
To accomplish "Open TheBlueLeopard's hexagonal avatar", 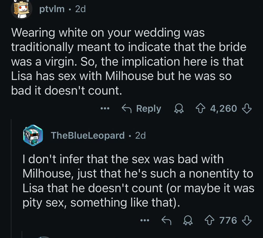I will coord(33,136).
